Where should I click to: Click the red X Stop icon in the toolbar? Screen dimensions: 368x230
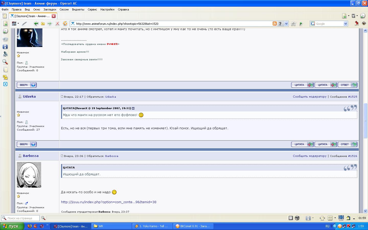coord(57,24)
